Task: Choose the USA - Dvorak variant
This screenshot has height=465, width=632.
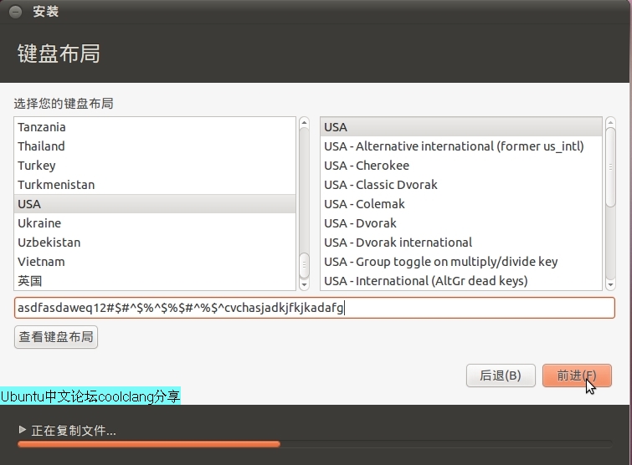Action: click(461, 223)
